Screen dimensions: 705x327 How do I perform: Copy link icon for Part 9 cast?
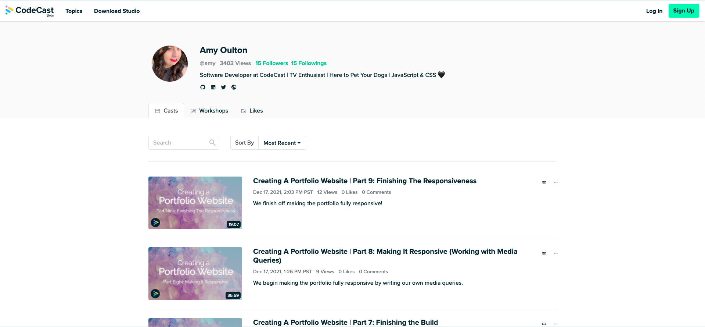(x=544, y=182)
